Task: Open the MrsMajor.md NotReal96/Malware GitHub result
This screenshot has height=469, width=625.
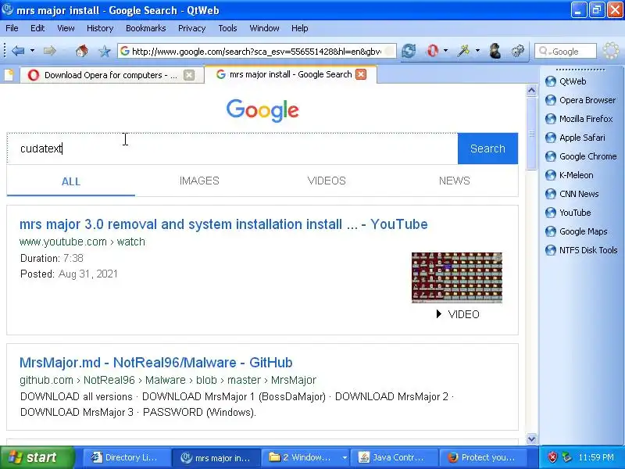Action: [155, 363]
